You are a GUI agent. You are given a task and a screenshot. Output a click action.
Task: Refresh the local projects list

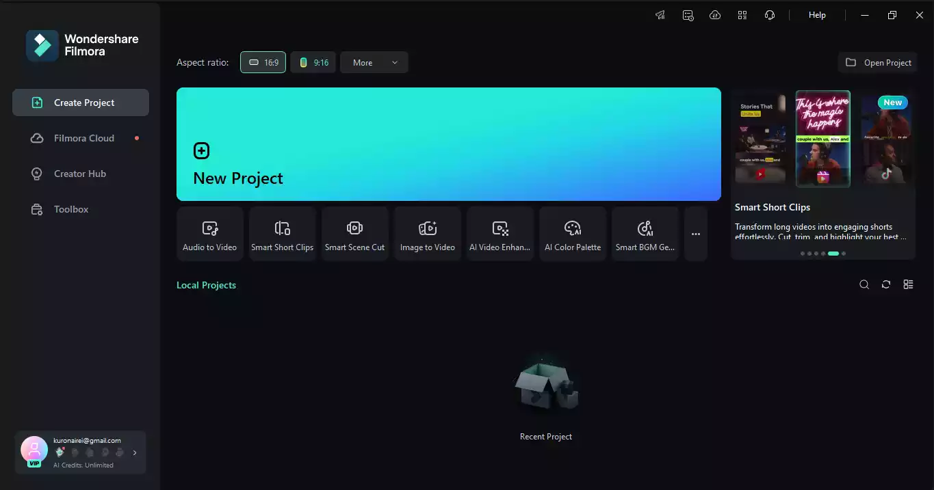[x=886, y=284]
